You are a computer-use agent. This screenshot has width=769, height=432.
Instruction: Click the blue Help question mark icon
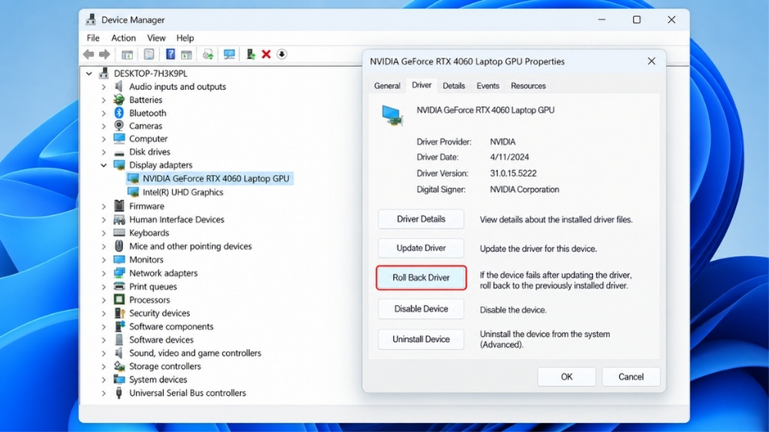[x=170, y=54]
